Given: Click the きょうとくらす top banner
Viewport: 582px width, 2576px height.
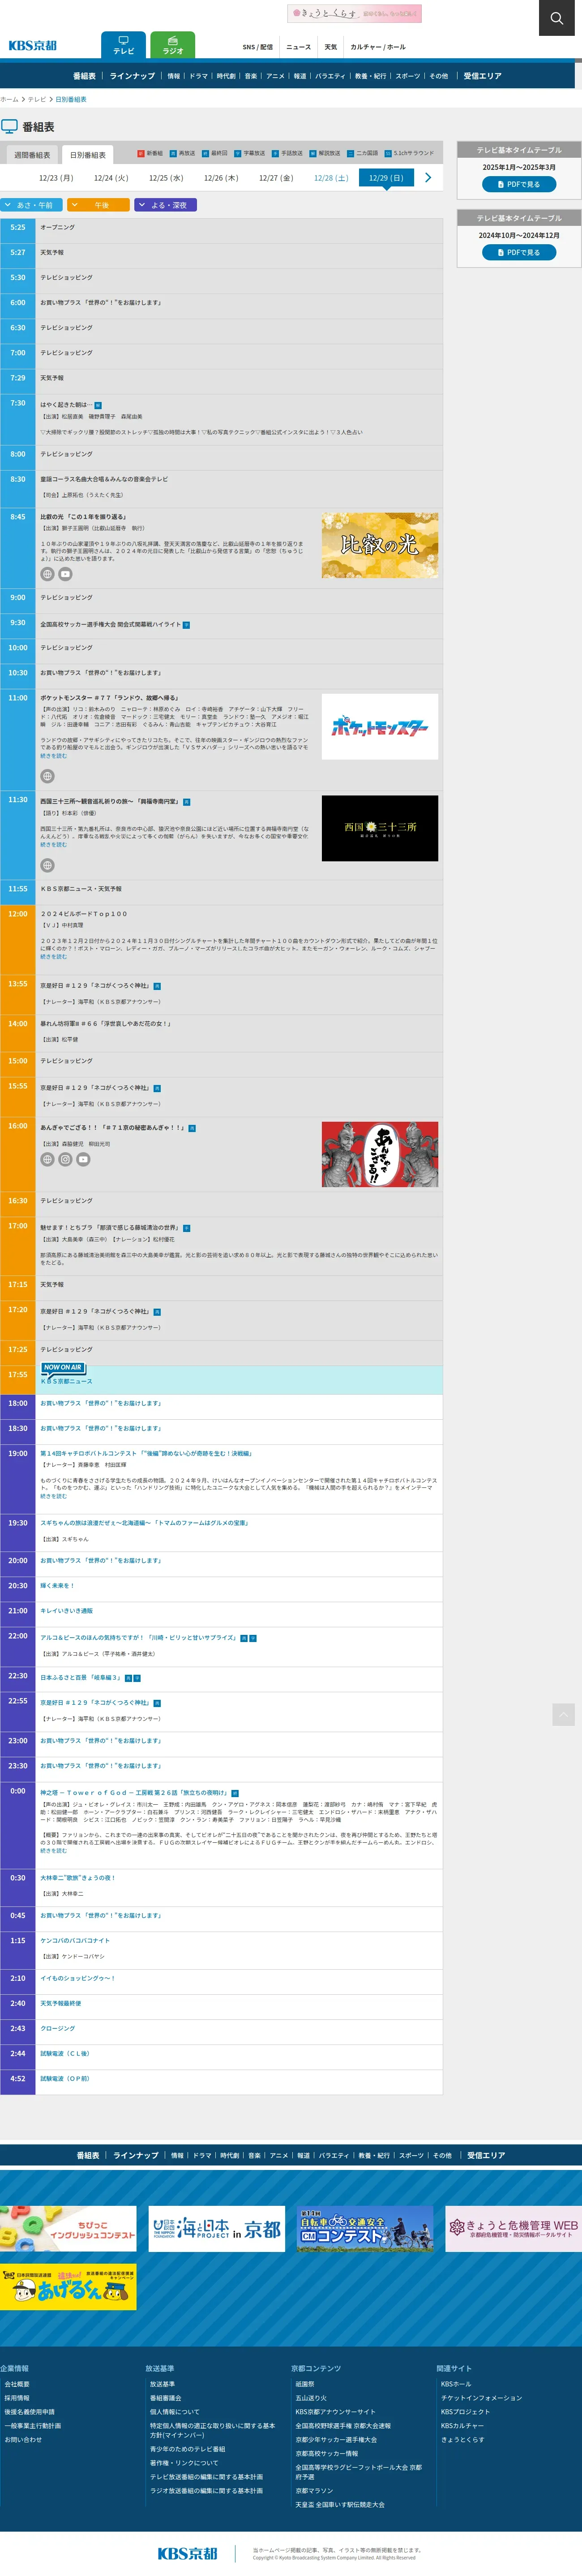Looking at the screenshot, I should [355, 13].
